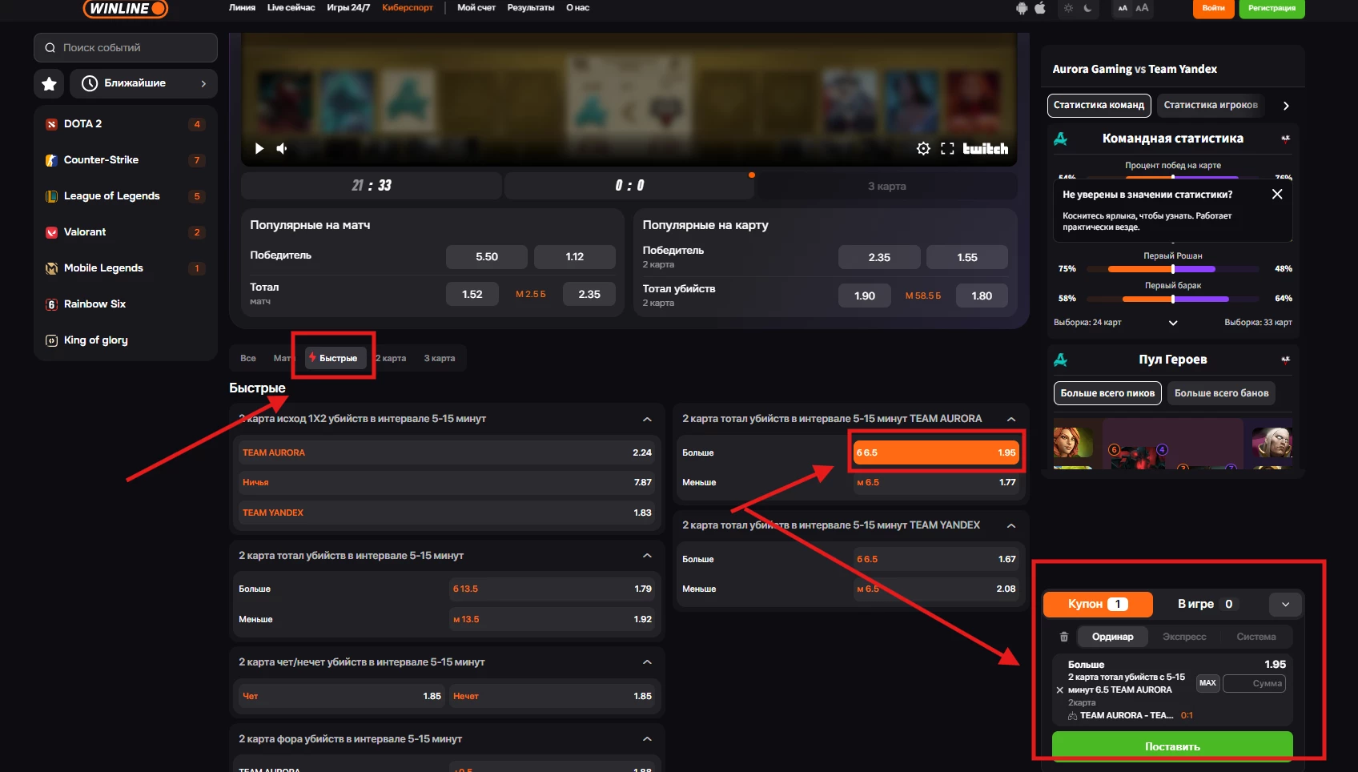The width and height of the screenshot is (1358, 772).
Task: Open Live сейчас in the top menu
Action: tap(291, 8)
